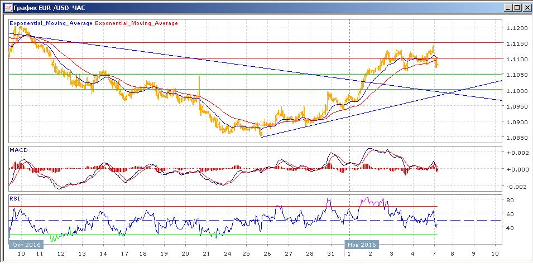Screen dimensions: 533x264
Task: Minimize the EUR/USD chart window
Action: click(x=507, y=8)
